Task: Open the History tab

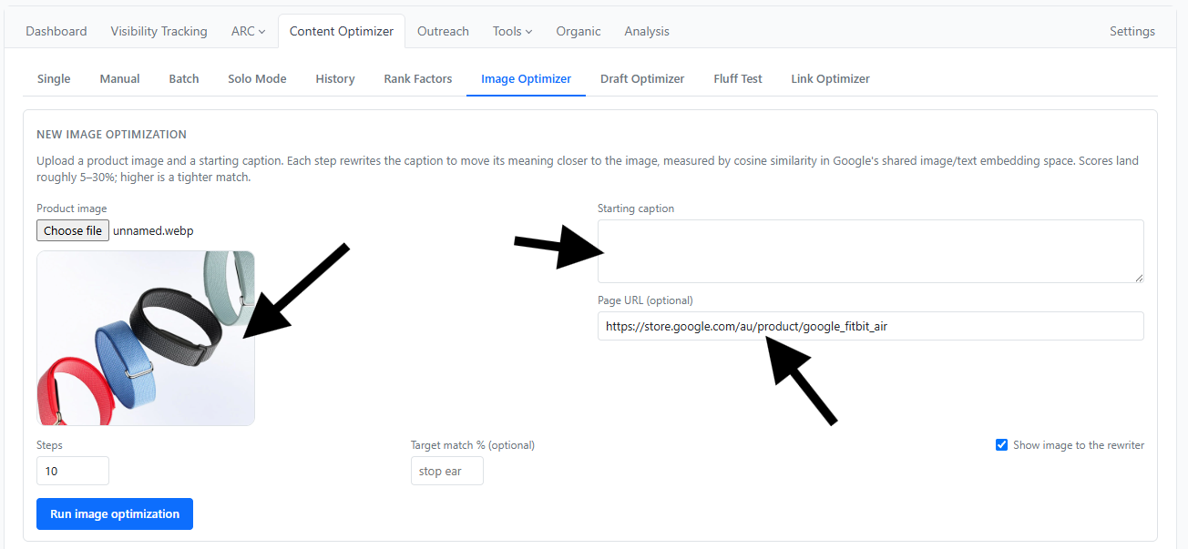Action: 335,78
